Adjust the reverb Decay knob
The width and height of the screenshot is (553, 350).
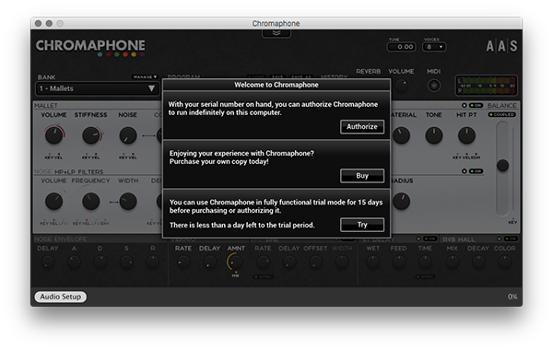click(x=478, y=262)
